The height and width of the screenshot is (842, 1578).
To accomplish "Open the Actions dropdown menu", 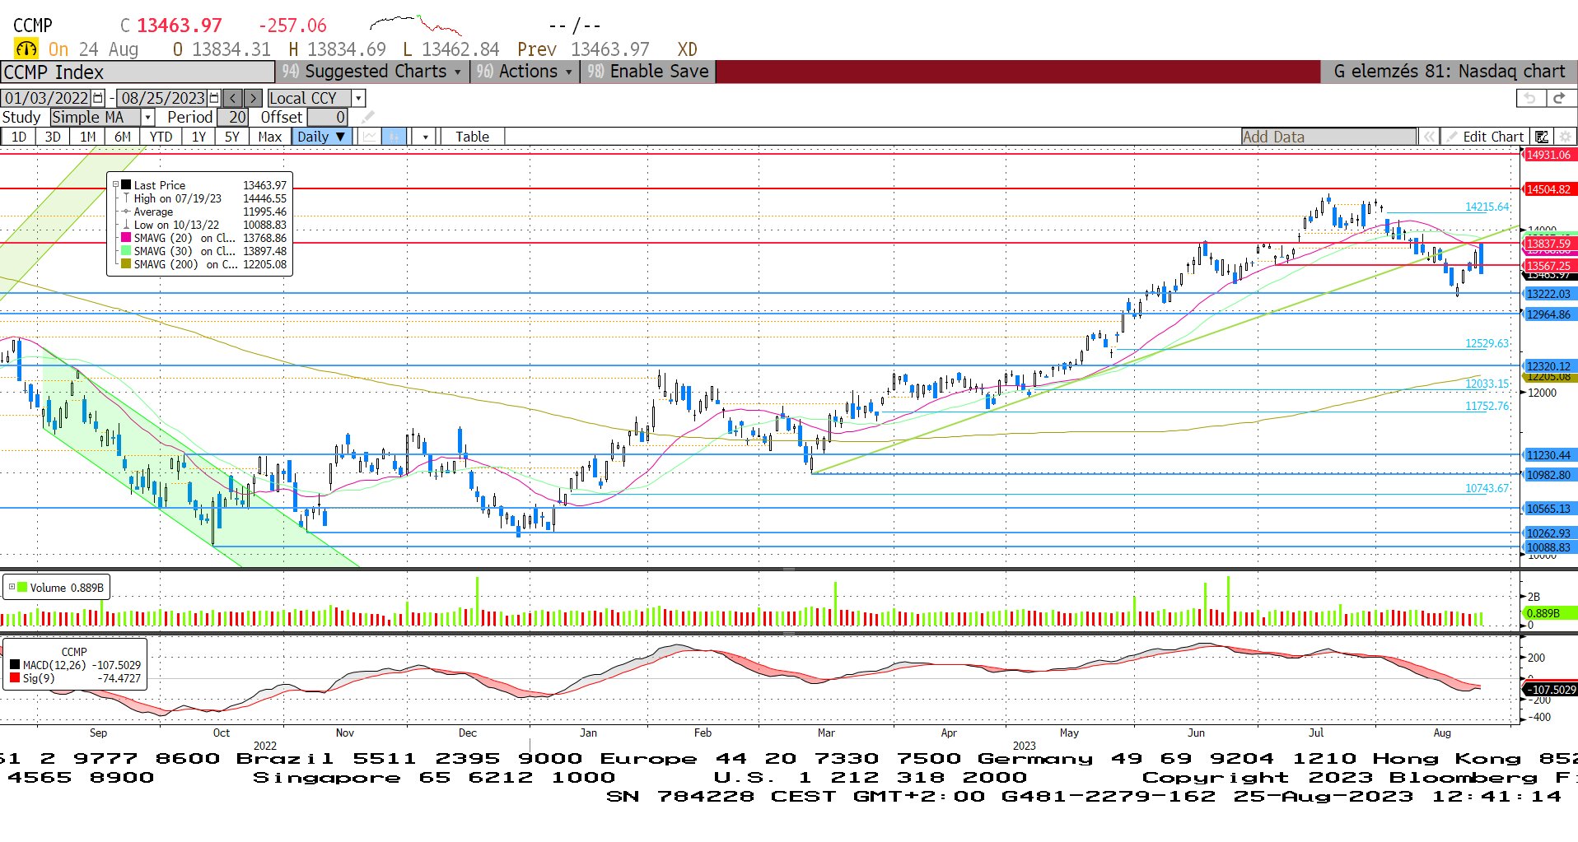I will coord(525,72).
